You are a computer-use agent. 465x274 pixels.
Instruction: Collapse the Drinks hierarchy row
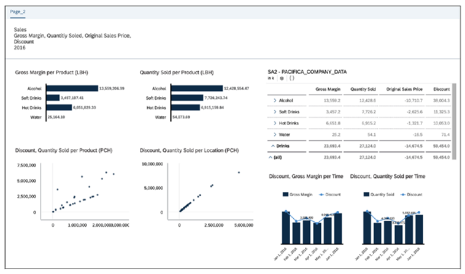(272, 146)
